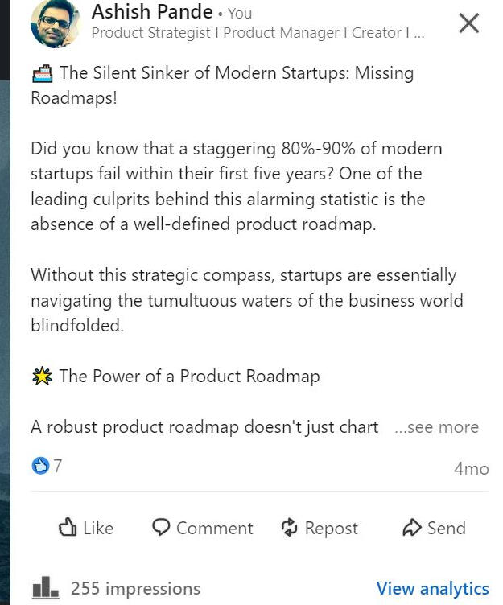The width and height of the screenshot is (503, 605).
Task: Click the Product Strategist headline text
Action: [258, 33]
